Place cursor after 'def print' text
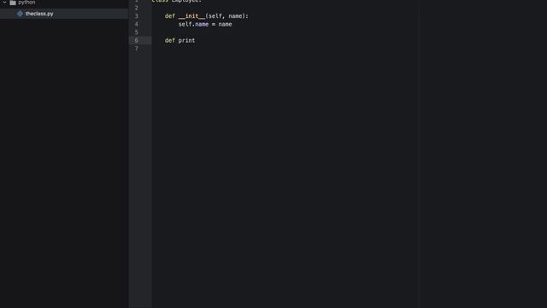547x308 pixels. point(196,40)
